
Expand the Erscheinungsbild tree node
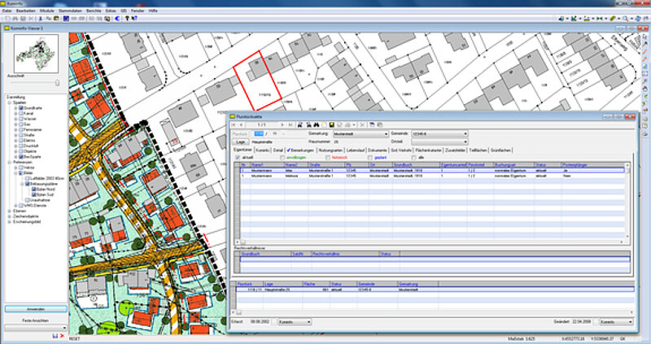point(10,222)
